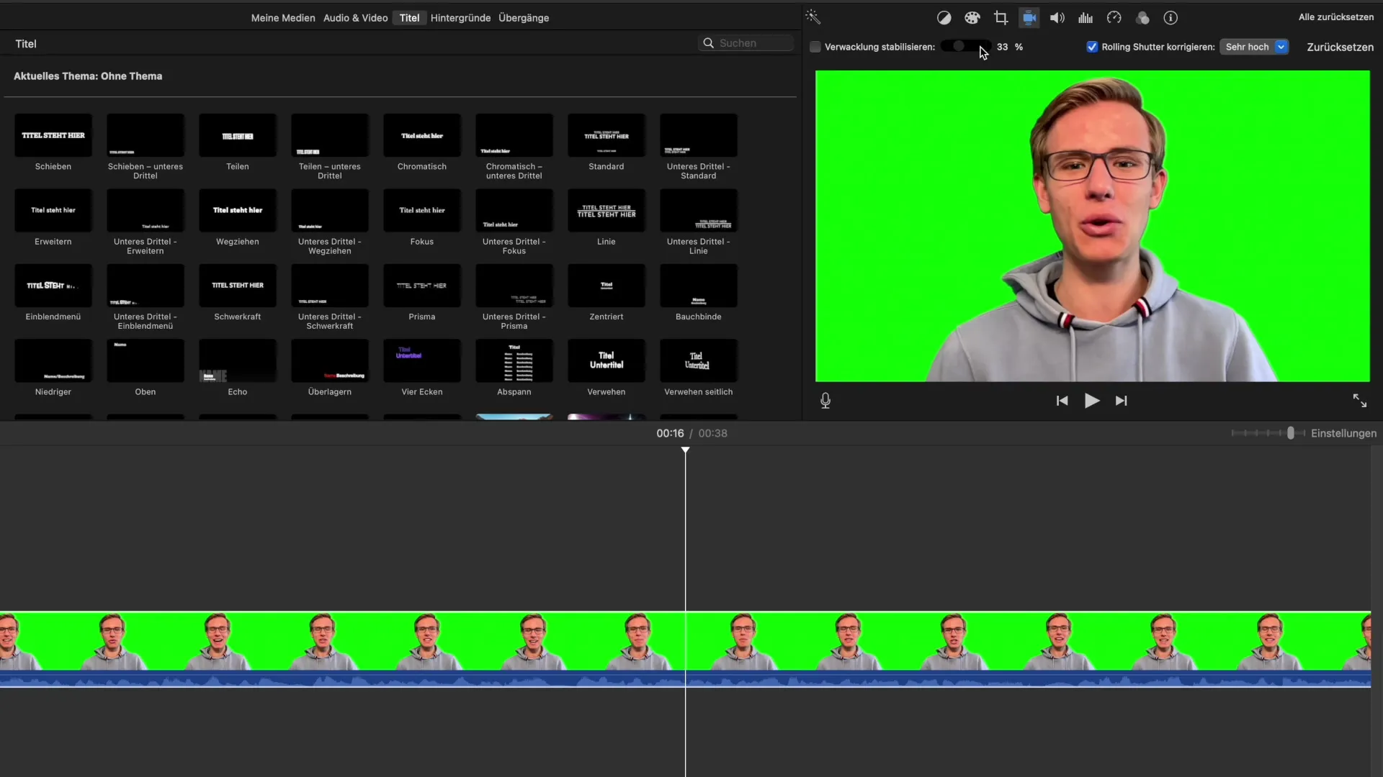Select the Zentriert title thumbnail

point(607,286)
